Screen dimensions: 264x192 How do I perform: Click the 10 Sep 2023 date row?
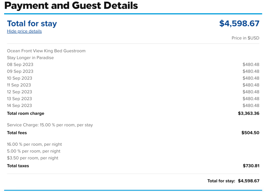tap(20, 78)
